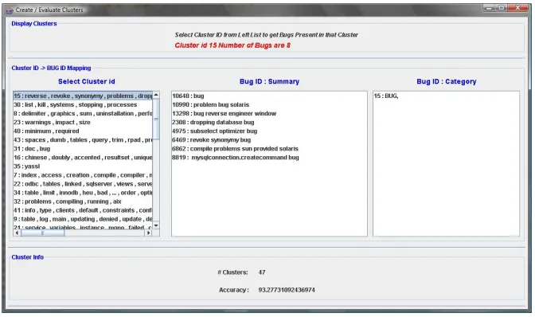The image size is (535, 317).
Task: Click bug summary 10990 : problem bug solaris
Action: (269, 105)
